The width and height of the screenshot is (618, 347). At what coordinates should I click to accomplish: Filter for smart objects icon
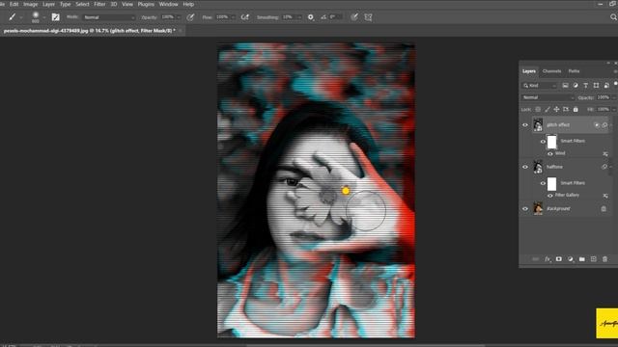606,86
